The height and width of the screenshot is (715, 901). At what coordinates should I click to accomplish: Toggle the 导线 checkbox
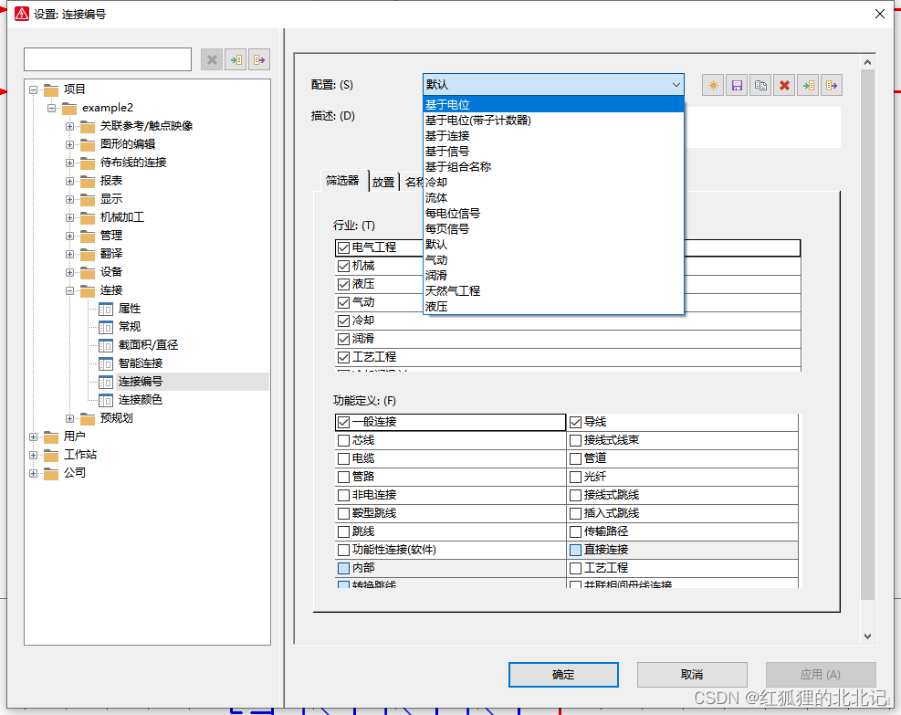576,422
